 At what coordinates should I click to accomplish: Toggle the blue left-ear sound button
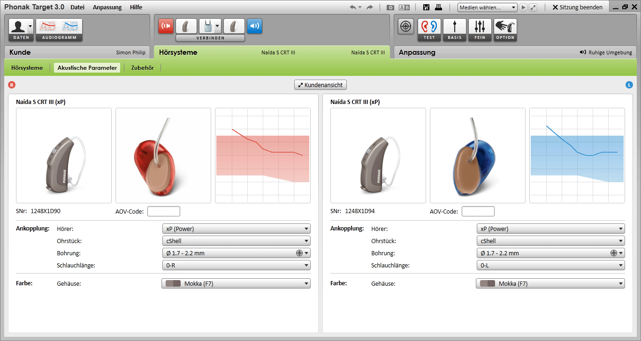click(x=254, y=26)
